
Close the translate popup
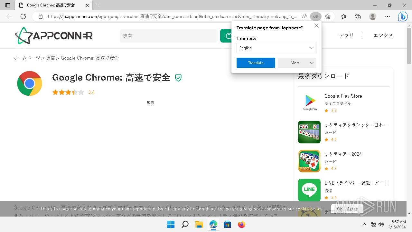pos(316,25)
